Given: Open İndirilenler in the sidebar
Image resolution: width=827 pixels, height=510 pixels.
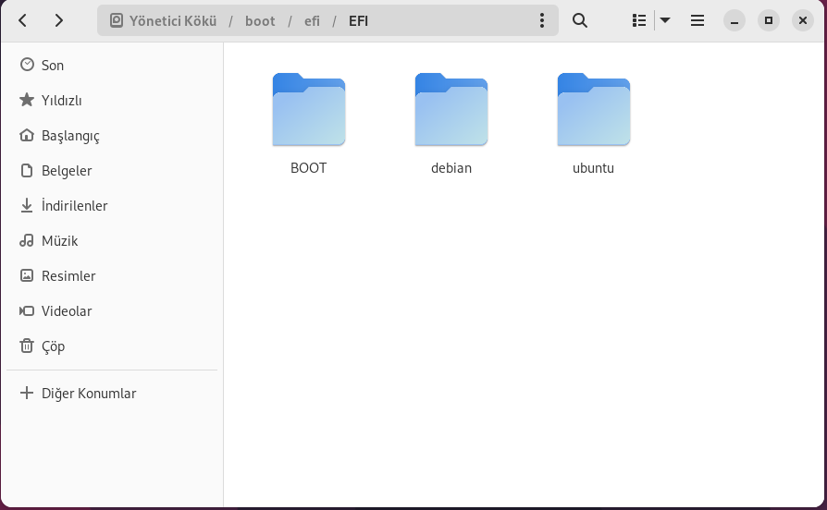Looking at the screenshot, I should 112,205.
